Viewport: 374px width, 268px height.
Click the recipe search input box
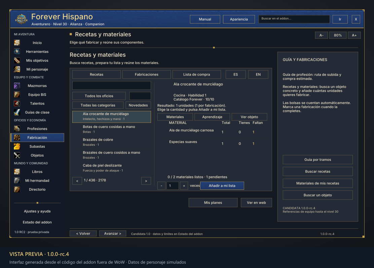point(112,85)
